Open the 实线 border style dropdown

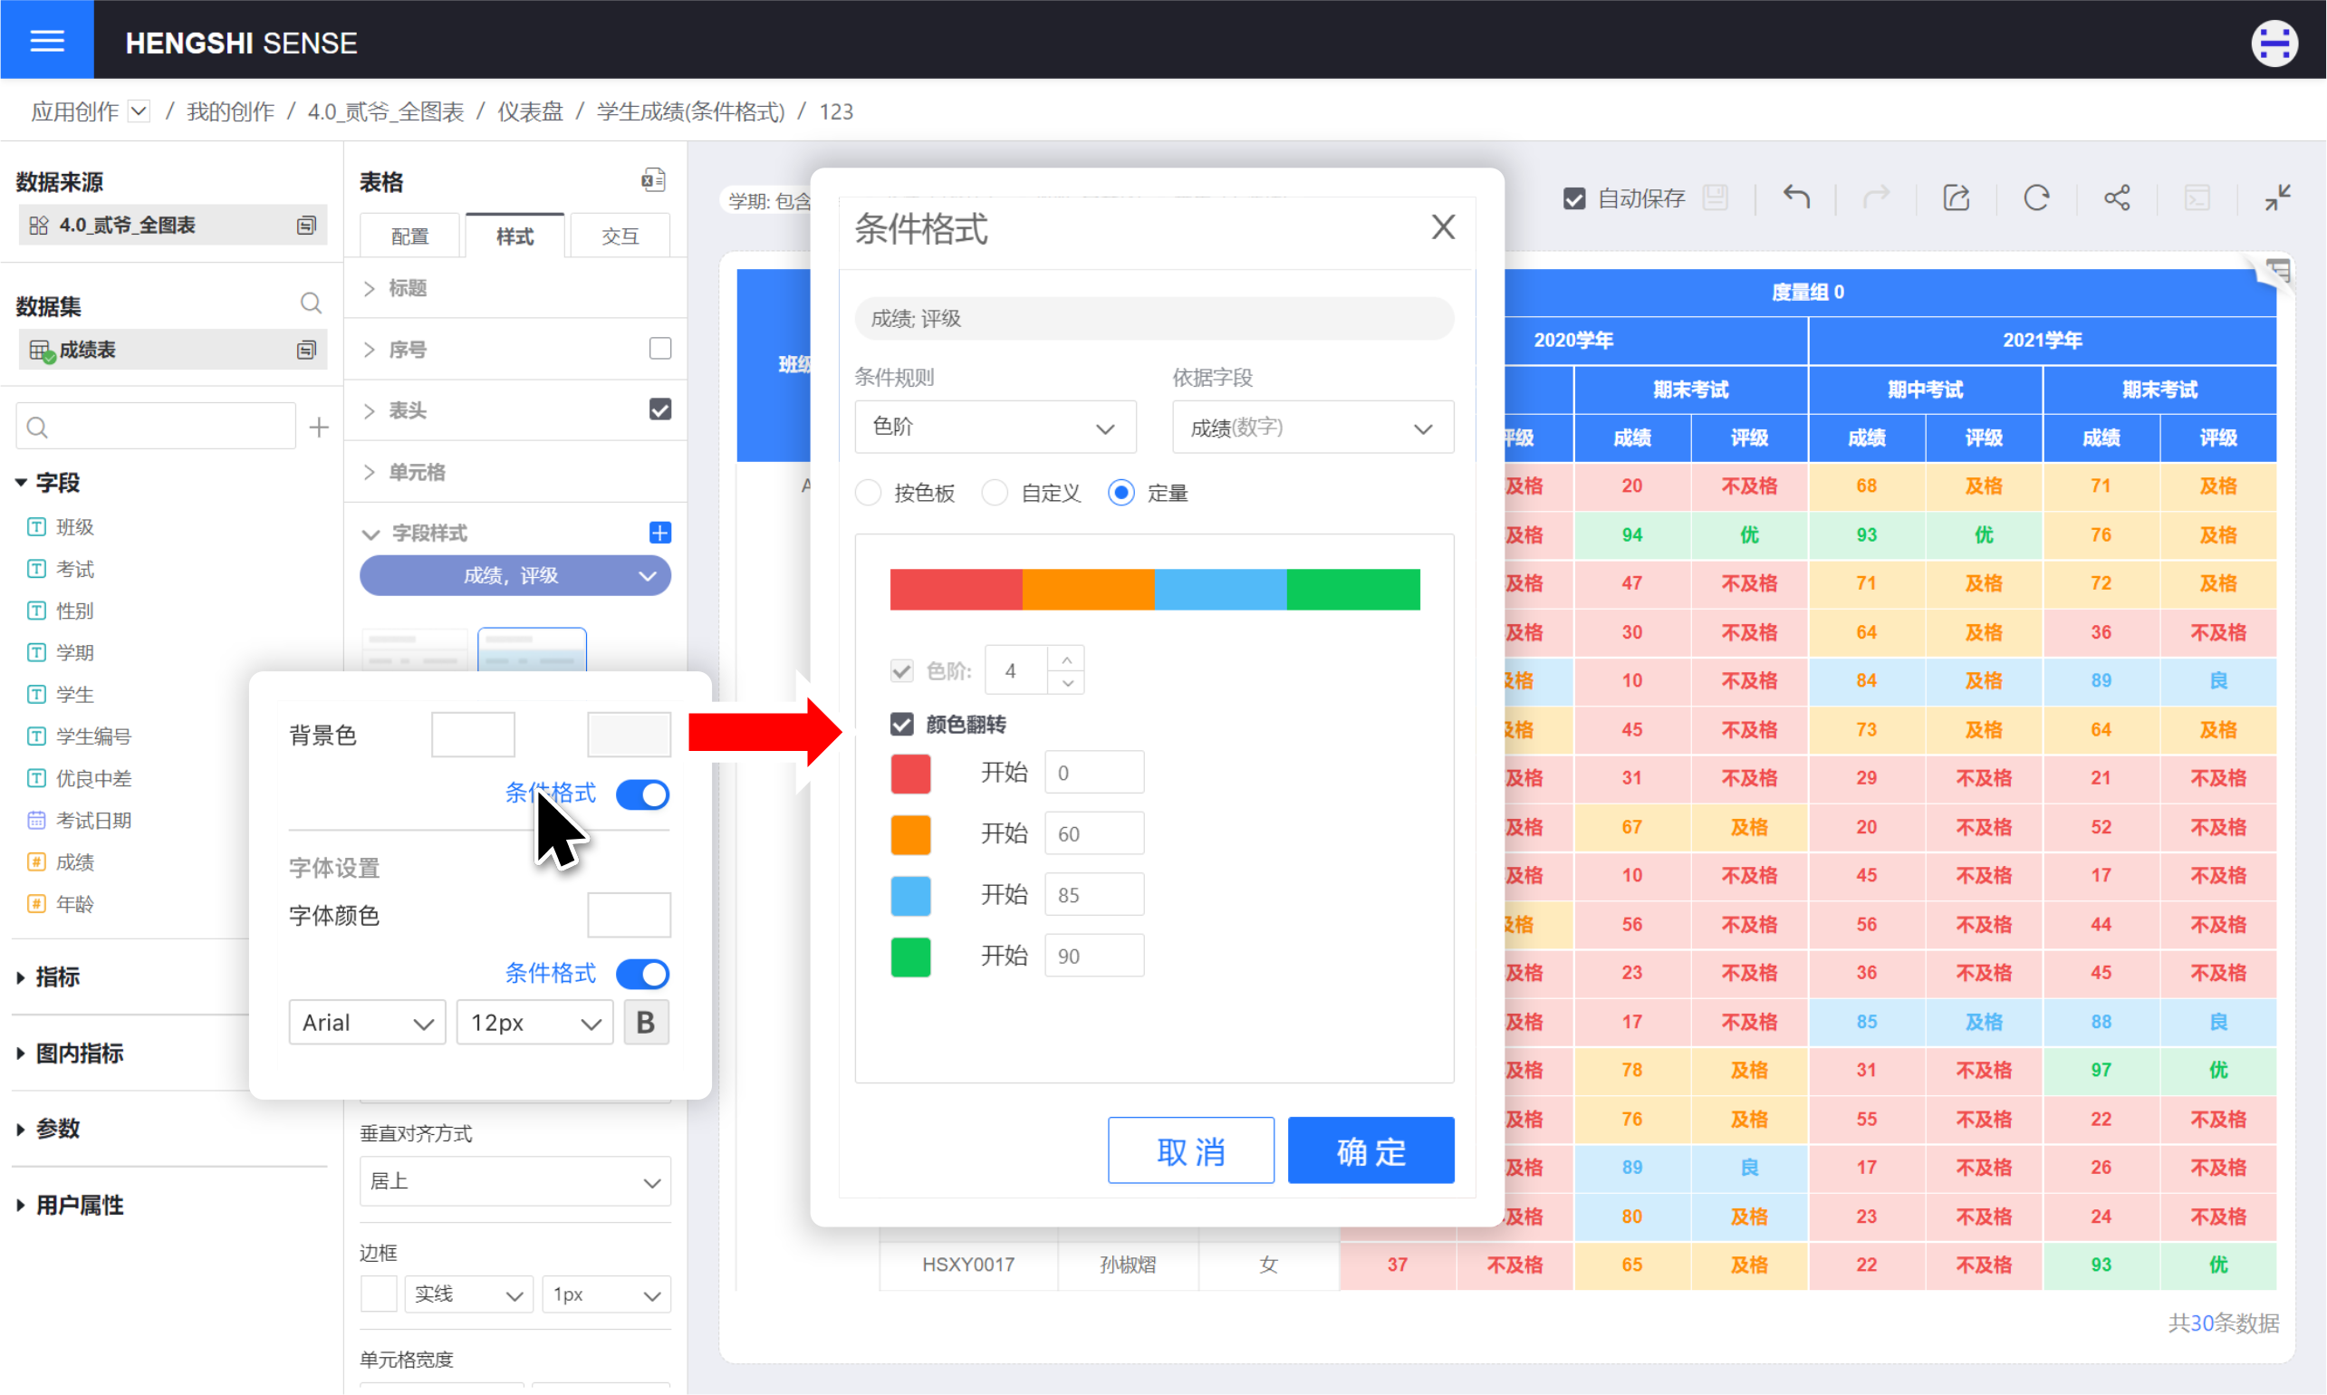point(468,1294)
